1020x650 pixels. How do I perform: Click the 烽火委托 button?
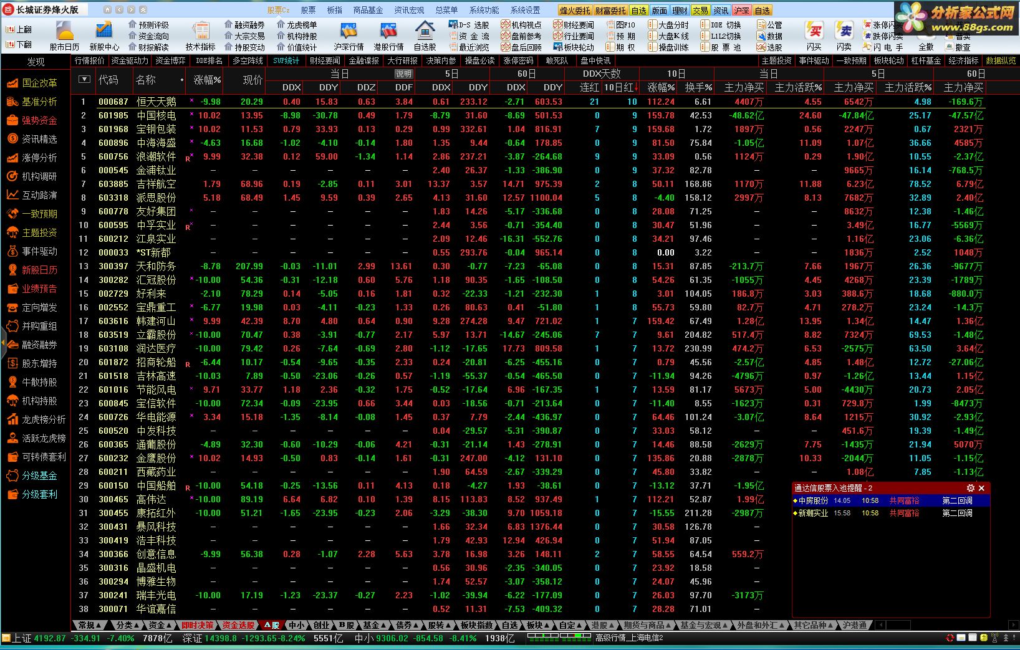575,10
